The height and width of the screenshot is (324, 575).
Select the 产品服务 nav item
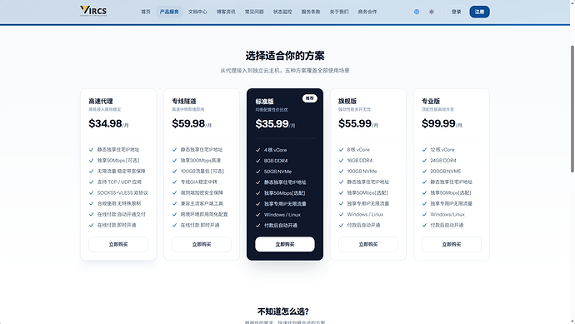pyautogui.click(x=169, y=12)
